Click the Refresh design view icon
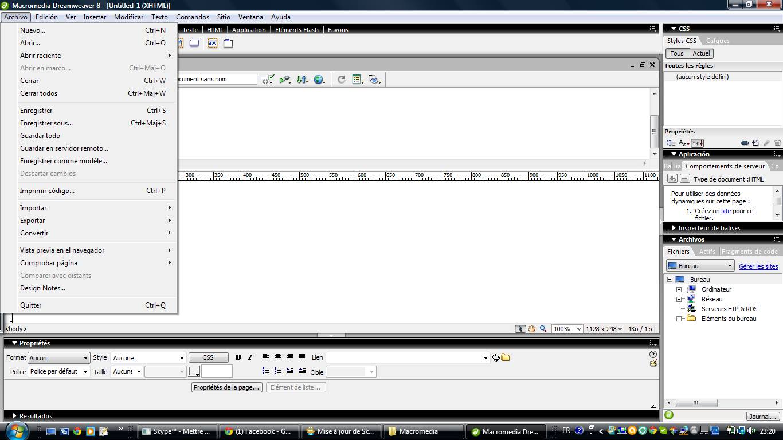Screen dimensions: 783x440 [341, 80]
